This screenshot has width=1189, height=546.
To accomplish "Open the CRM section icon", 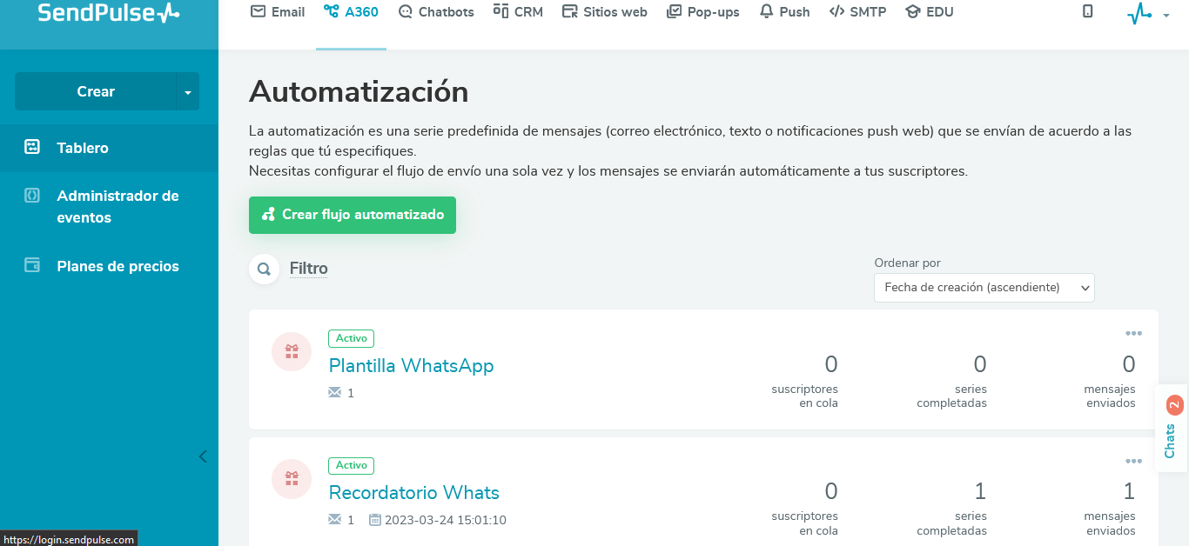I will pos(503,11).
